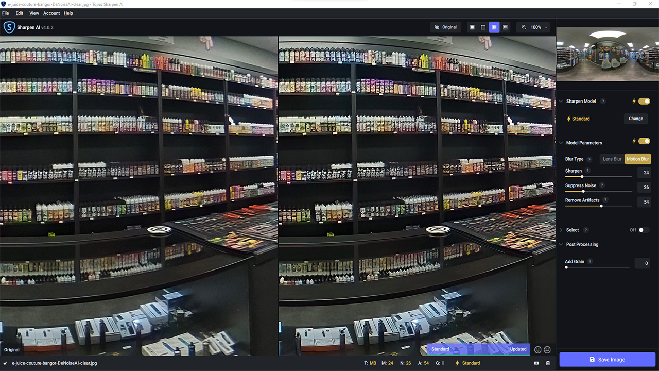Screen dimensions: 659x371
Task: Click Change to switch sharpen model
Action: 636,119
